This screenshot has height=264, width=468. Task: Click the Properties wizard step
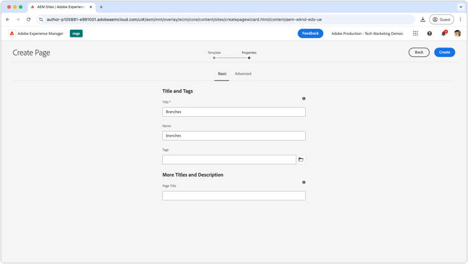(x=249, y=55)
